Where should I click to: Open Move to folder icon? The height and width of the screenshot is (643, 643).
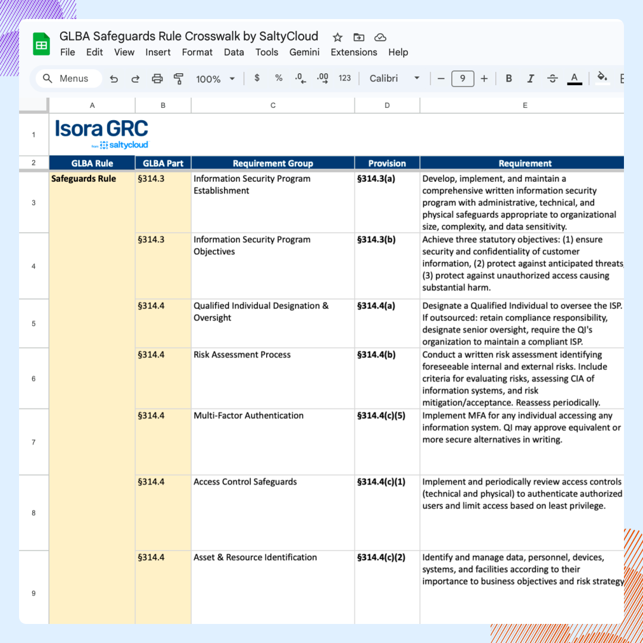pos(359,37)
